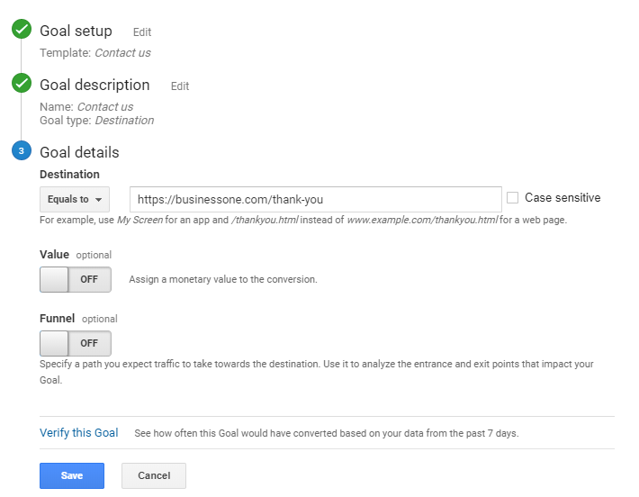Screen dimensions: 639x497
Task: Turn on the Funnel toggle switch
Action: click(76, 343)
